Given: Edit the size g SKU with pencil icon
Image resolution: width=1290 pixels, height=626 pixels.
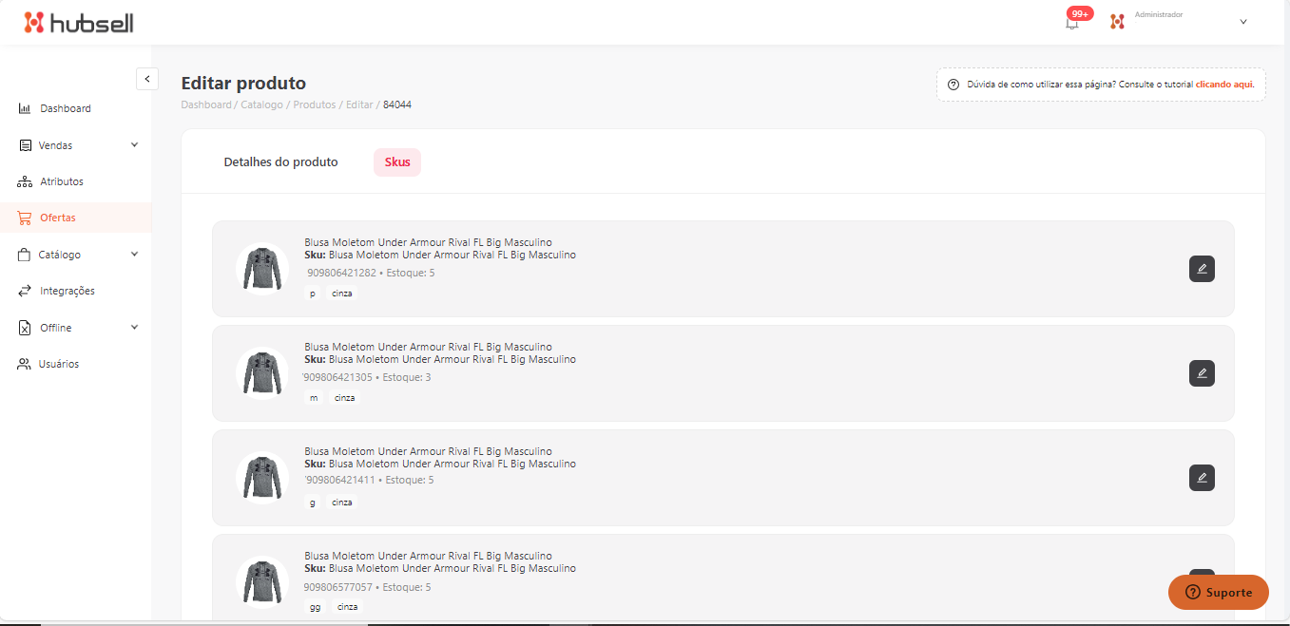Looking at the screenshot, I should click(1202, 478).
